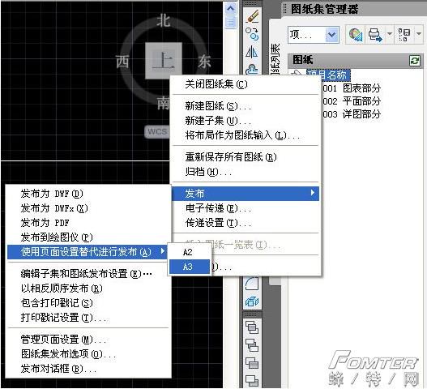
Task: Select sheet 002 平面部分 in tree
Action: 352,101
